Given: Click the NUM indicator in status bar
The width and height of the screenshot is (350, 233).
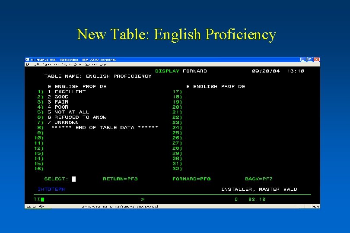Looking at the screenshot, I should [315, 207].
